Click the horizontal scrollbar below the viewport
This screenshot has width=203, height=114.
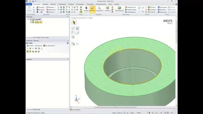[x=115, y=107]
